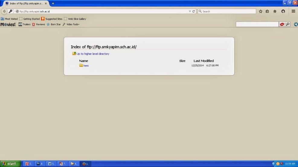Screen dimensions: 298x167
Task: Click the 12/25/2014 modified date
Action: tap(197, 66)
